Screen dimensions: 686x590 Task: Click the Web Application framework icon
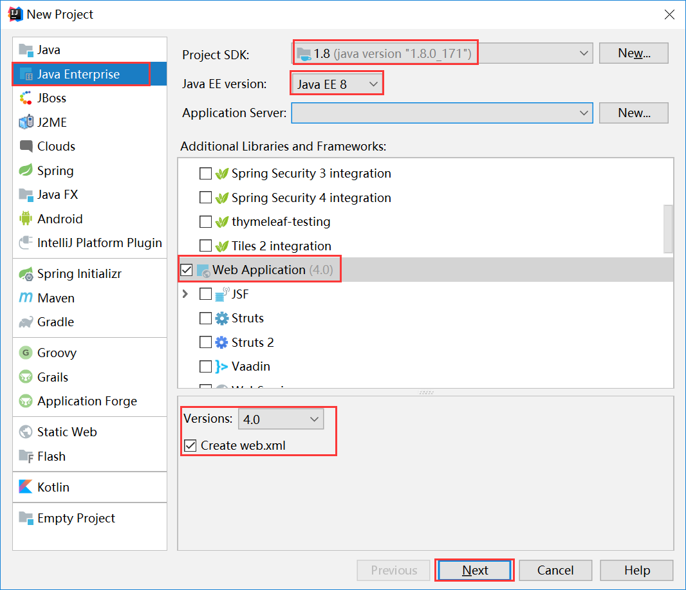(203, 271)
